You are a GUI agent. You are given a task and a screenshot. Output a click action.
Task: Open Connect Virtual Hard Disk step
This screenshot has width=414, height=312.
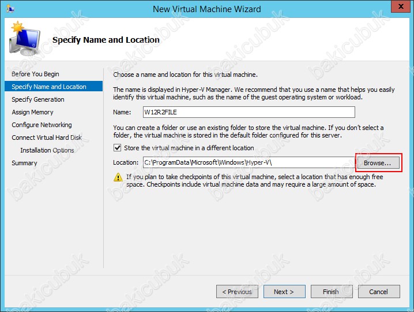pos(47,138)
